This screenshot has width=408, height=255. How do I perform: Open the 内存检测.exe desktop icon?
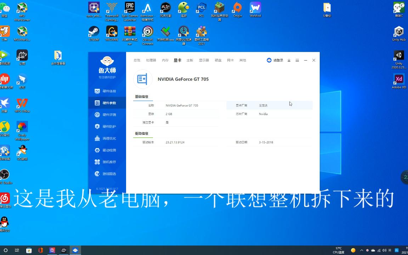point(166,34)
